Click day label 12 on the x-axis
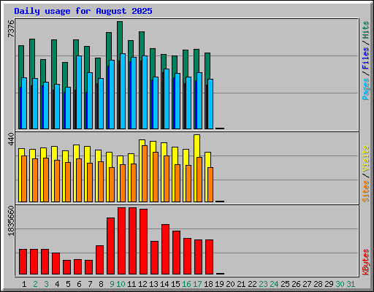The width and height of the screenshot is (374, 292). (x=142, y=284)
